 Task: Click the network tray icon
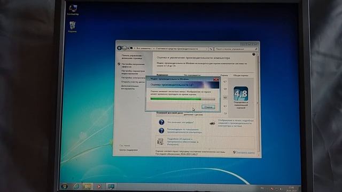tap(277, 189)
